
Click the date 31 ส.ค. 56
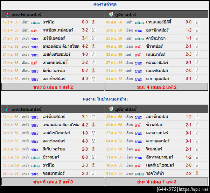(114, 157)
